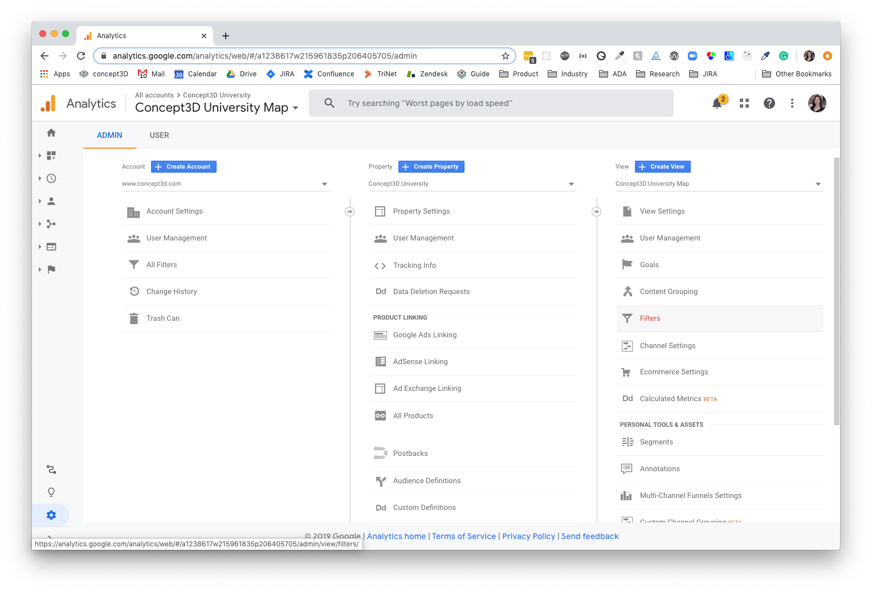Switch to the ADMIN tab

[109, 135]
